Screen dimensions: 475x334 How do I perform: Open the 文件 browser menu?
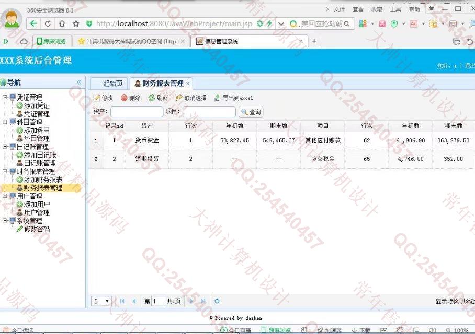pyautogui.click(x=340, y=9)
